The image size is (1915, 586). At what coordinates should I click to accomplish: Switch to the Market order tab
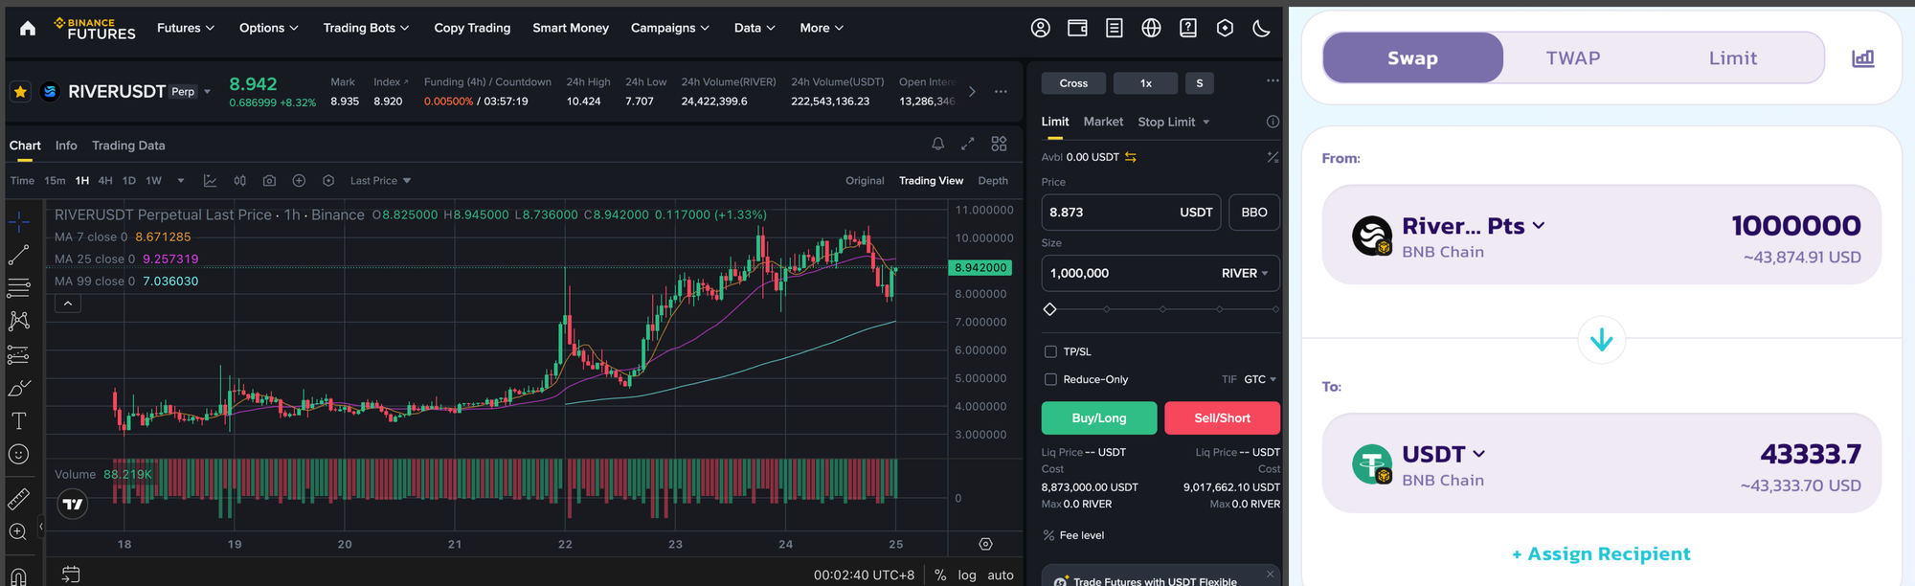(x=1103, y=122)
